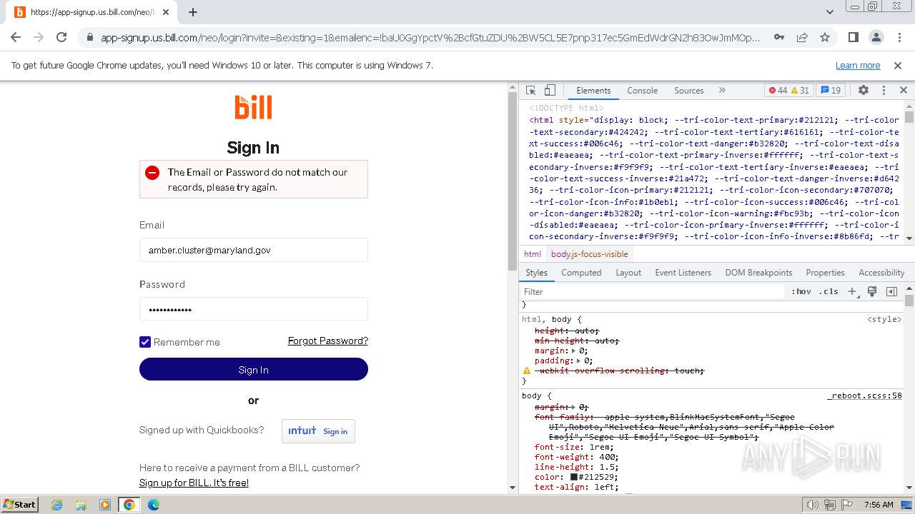This screenshot has width=915, height=514.
Task: Select body.js-focus-visible breadcrumb item
Action: click(x=590, y=253)
